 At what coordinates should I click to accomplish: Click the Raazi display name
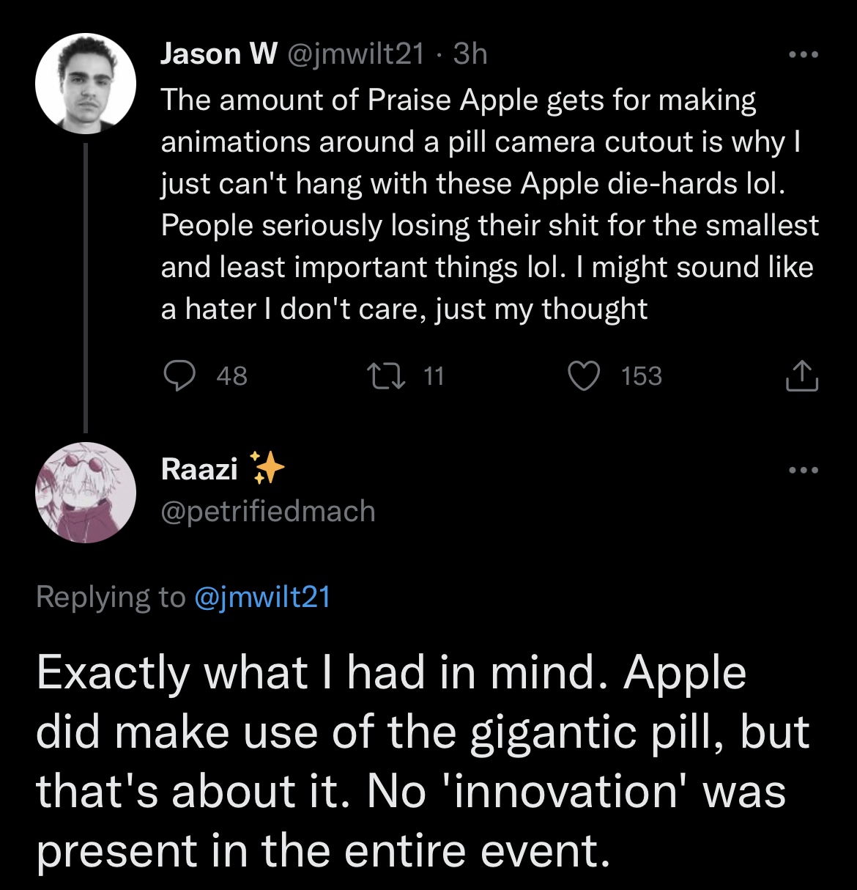(x=199, y=469)
